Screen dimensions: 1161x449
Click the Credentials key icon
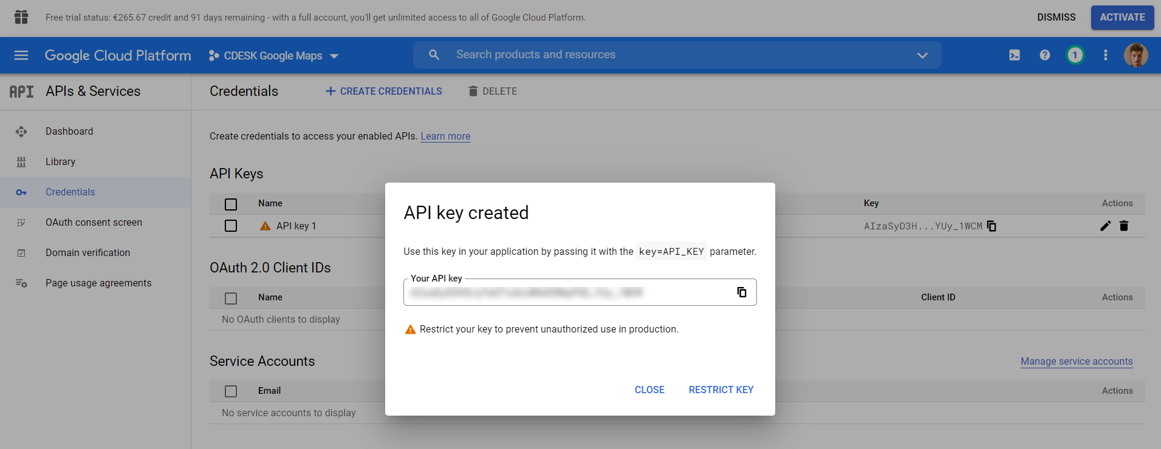(21, 192)
